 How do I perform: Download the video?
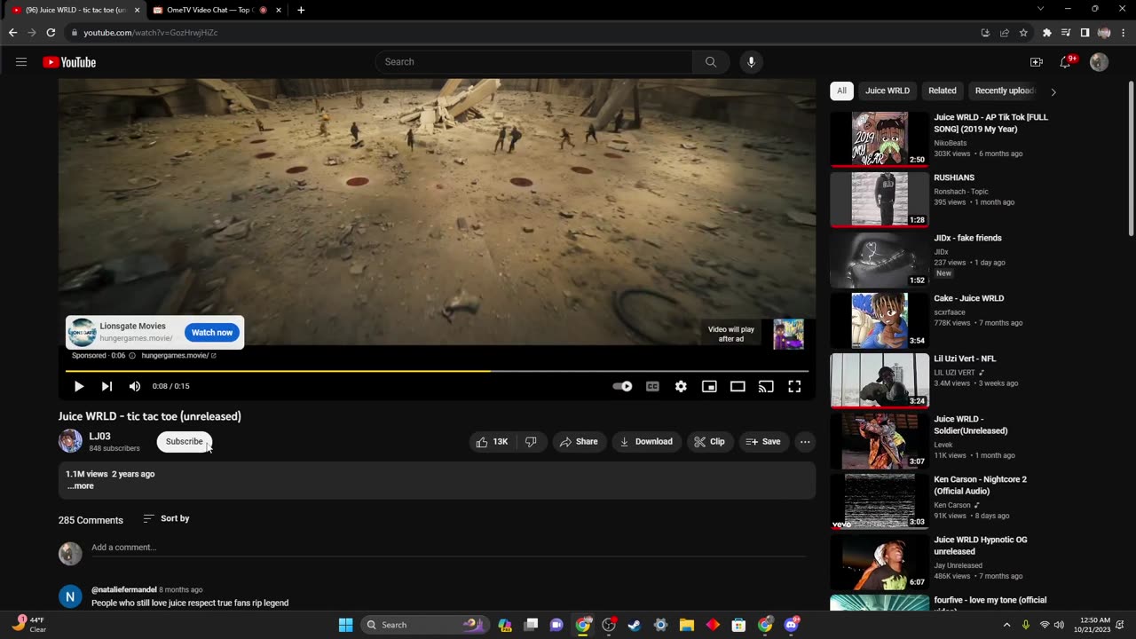[x=646, y=442]
